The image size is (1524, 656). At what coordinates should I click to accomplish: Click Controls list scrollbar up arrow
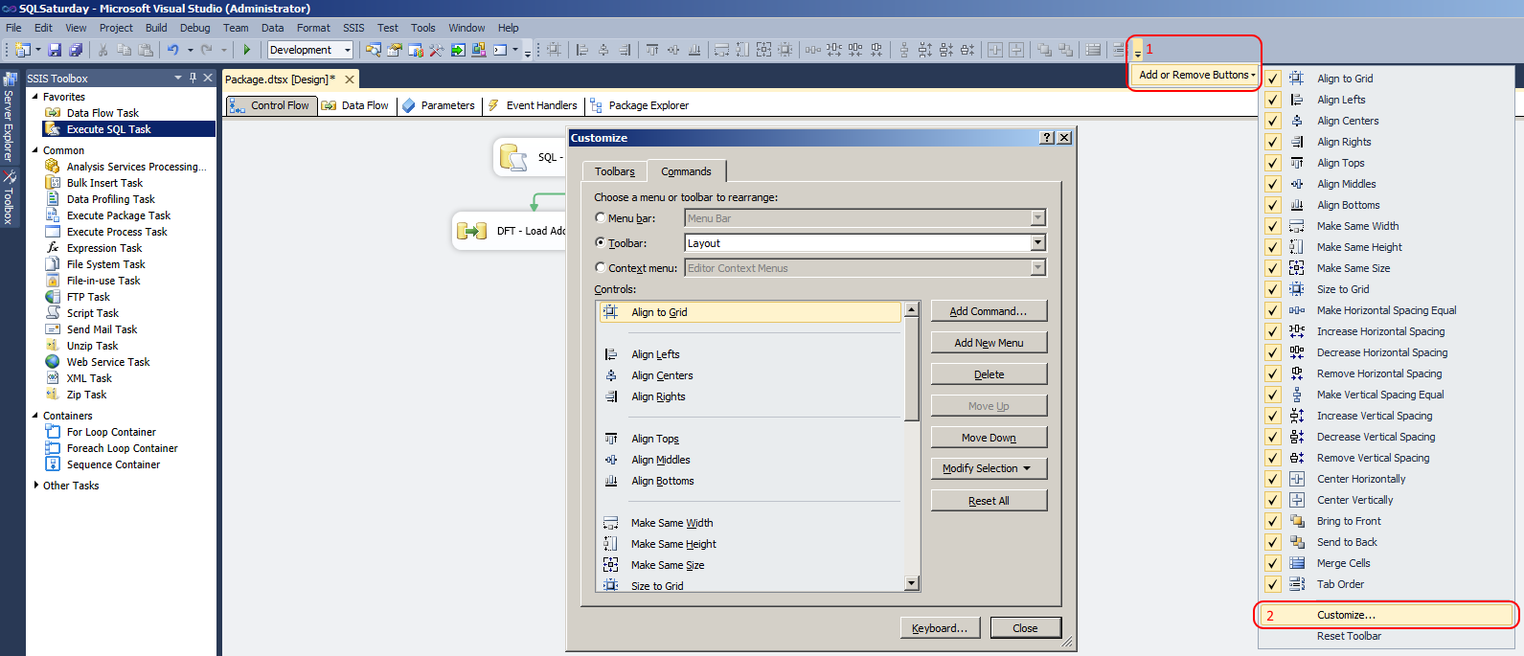coord(912,309)
